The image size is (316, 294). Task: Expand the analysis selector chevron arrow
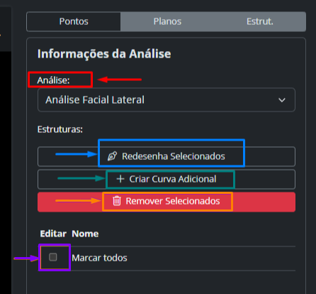pos(282,100)
